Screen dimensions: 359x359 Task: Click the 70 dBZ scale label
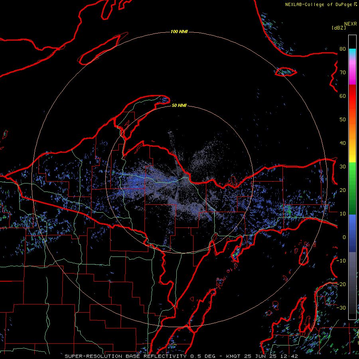click(x=343, y=73)
